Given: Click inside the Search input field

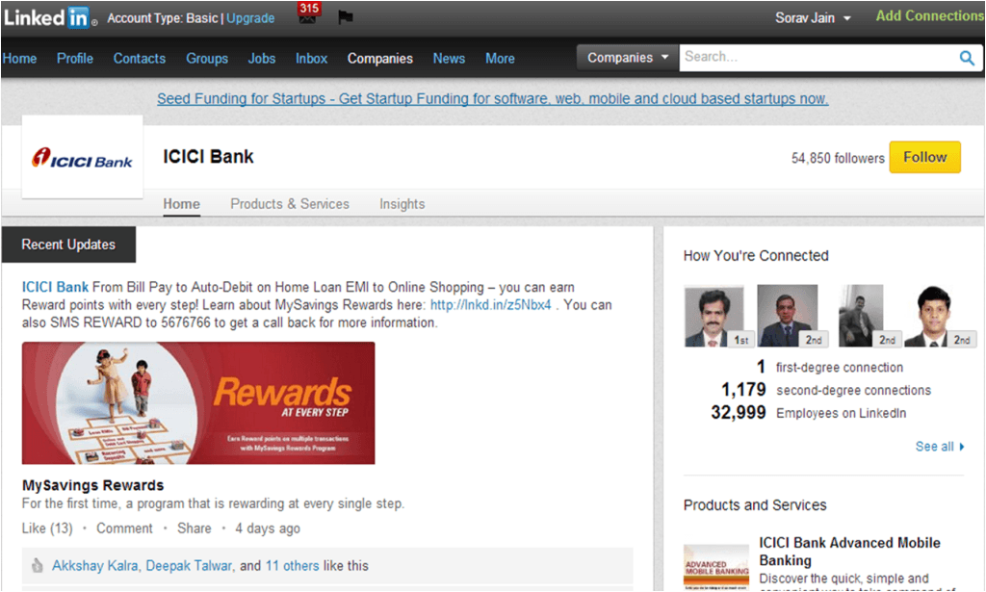Looking at the screenshot, I should click(817, 58).
